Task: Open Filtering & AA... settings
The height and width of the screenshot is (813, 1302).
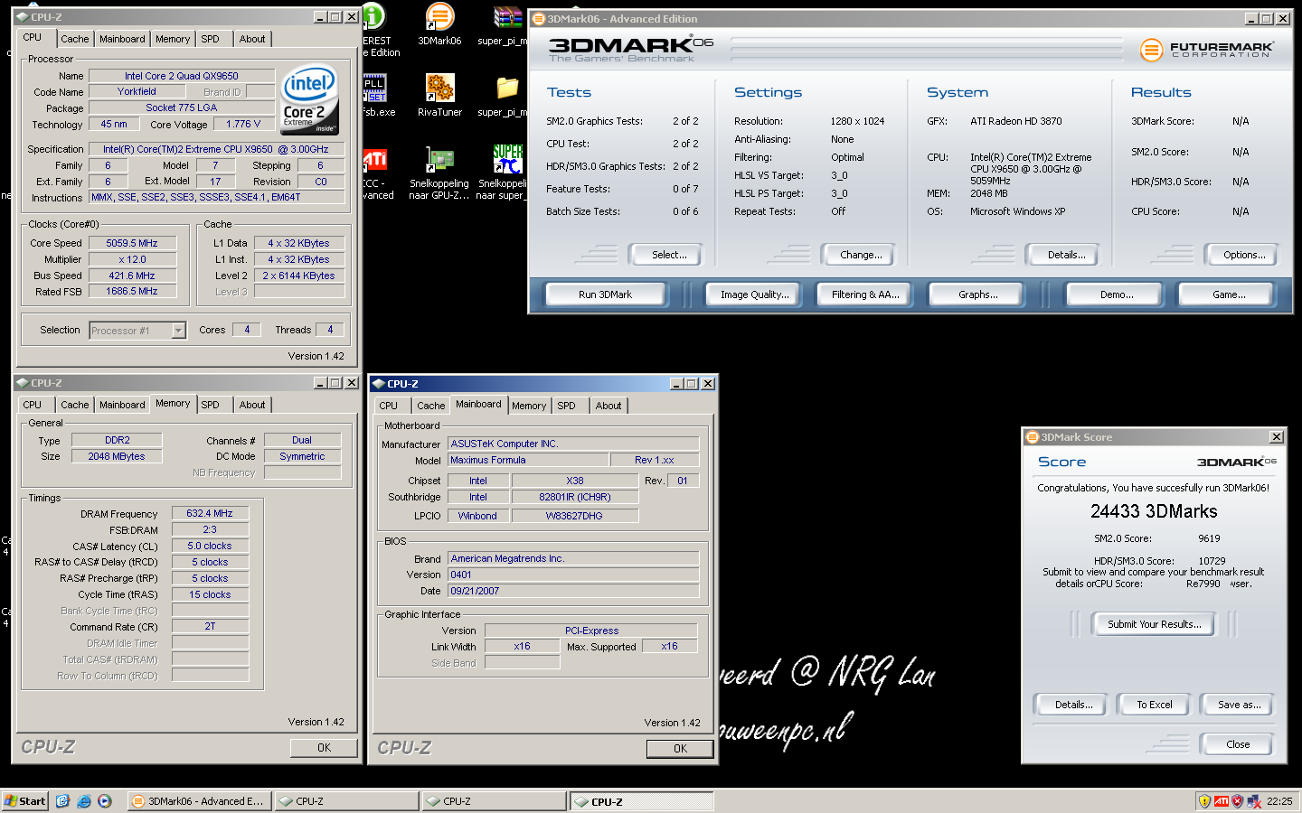Action: [865, 294]
